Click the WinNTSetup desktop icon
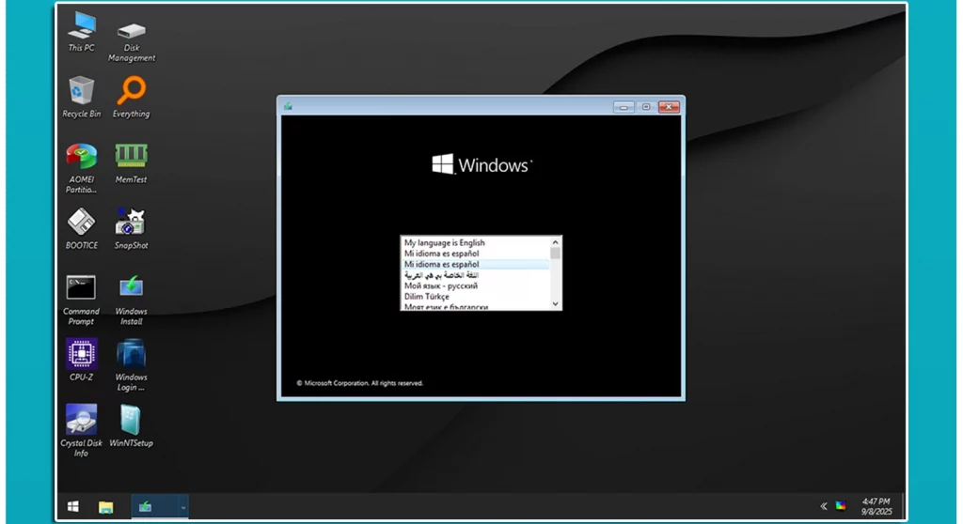The width and height of the screenshot is (963, 524). tap(131, 420)
